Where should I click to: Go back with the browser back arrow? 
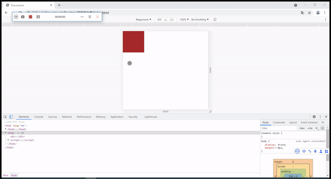(6, 13)
